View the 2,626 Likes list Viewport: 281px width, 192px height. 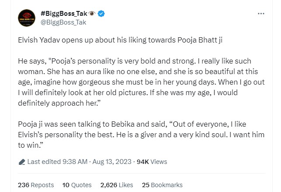[117, 185]
